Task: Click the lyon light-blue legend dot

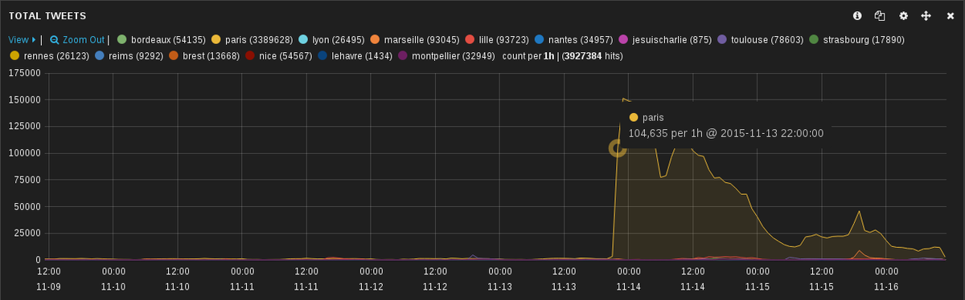Action: pos(303,39)
